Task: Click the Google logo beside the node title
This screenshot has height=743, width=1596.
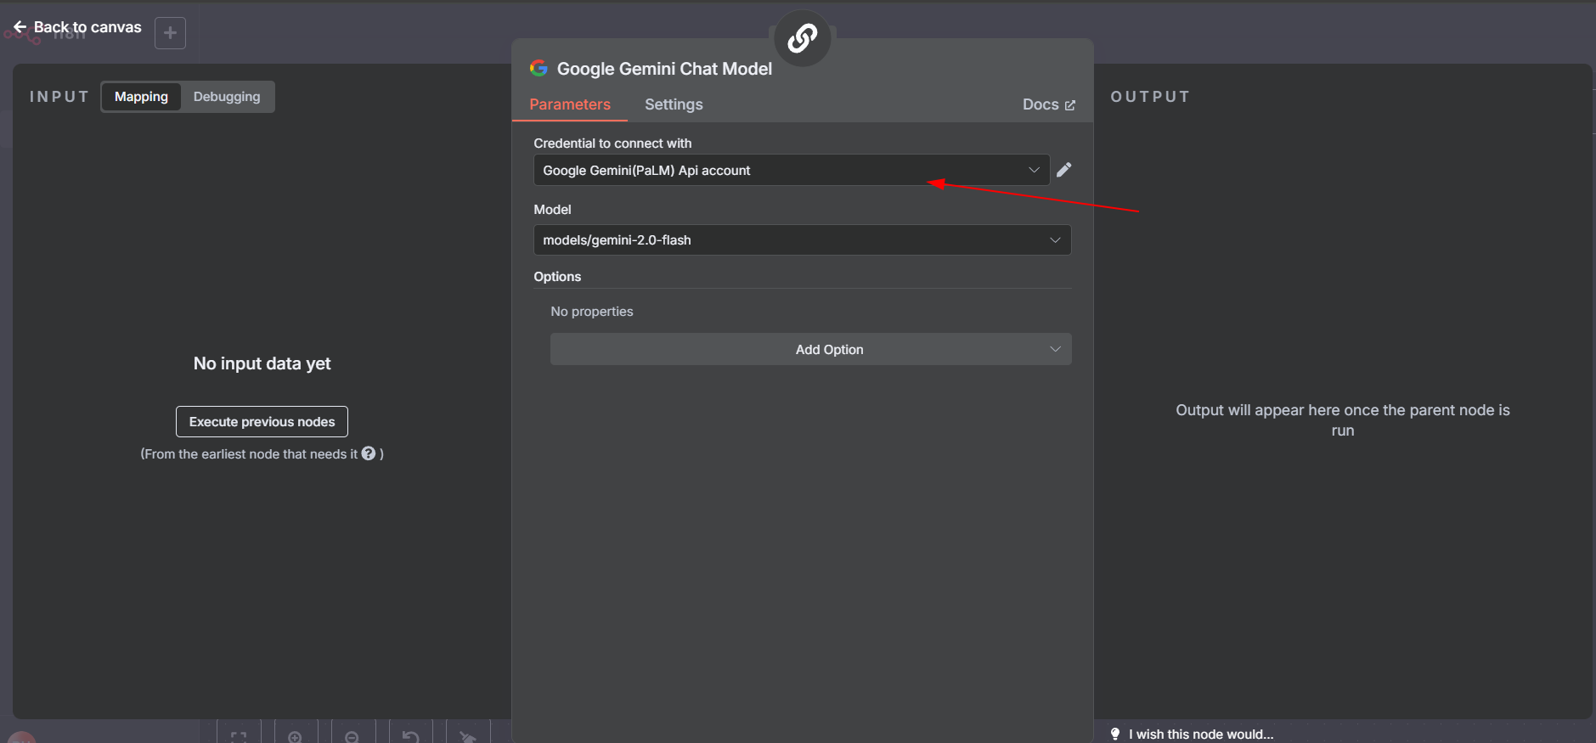Action: 539,68
